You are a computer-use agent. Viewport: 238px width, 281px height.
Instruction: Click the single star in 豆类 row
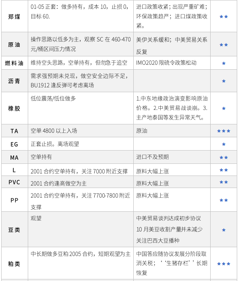click(x=224, y=230)
